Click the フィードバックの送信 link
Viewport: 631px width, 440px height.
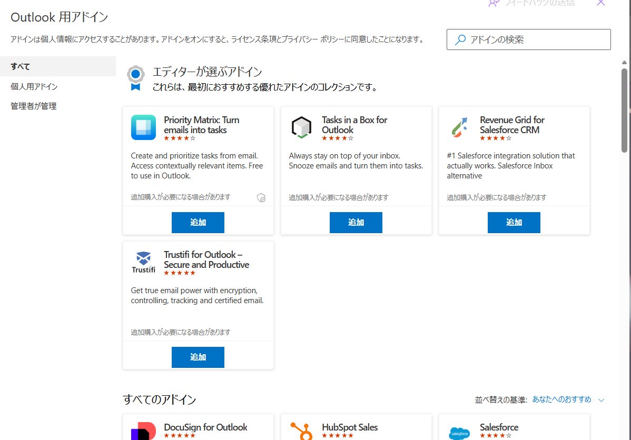pos(540,3)
